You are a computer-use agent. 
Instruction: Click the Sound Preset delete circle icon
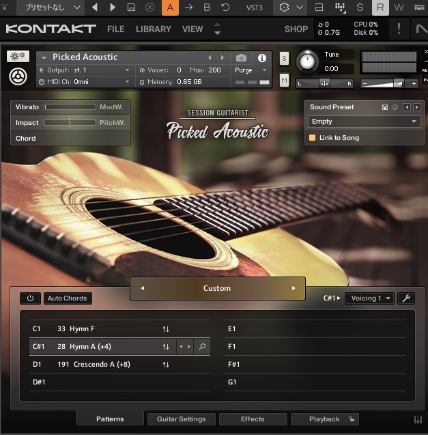[x=395, y=107]
